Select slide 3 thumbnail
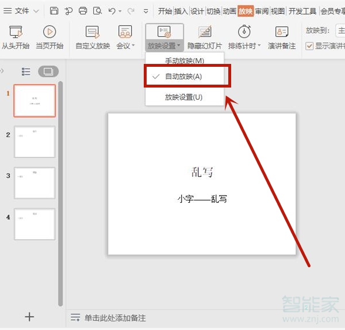Viewport: 345px width, 330px height. [34, 183]
